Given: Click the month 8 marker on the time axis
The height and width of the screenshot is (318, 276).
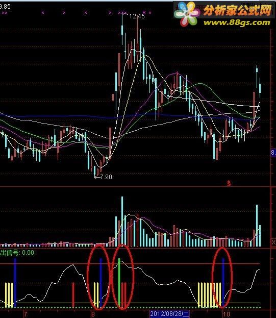Looking at the screenshot, I should [93, 314].
